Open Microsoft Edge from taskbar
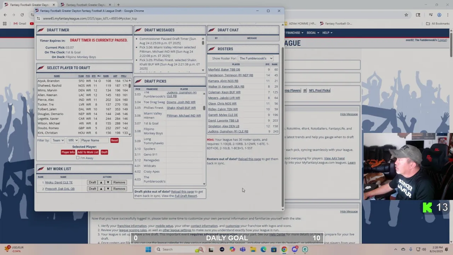 tap(263, 249)
